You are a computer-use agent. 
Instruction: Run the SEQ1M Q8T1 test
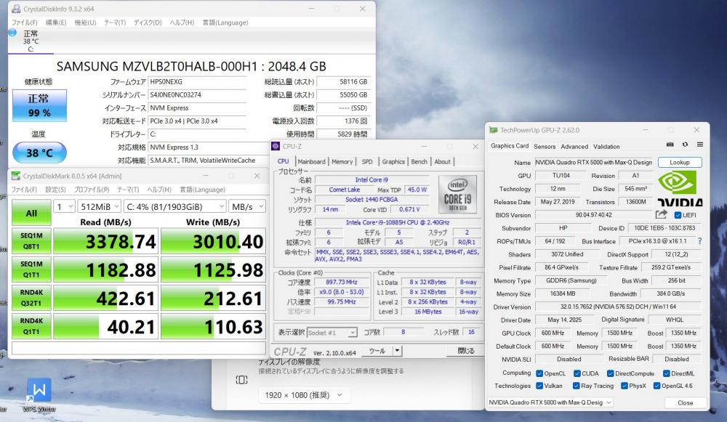tap(31, 241)
